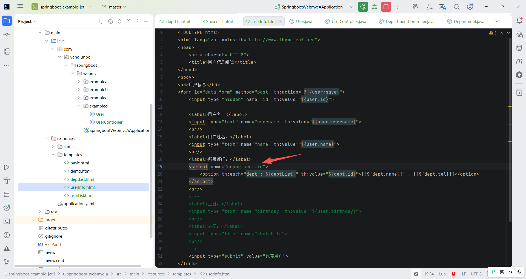Open the Commit tool window
The width and height of the screenshot is (526, 279).
(x=7, y=34)
